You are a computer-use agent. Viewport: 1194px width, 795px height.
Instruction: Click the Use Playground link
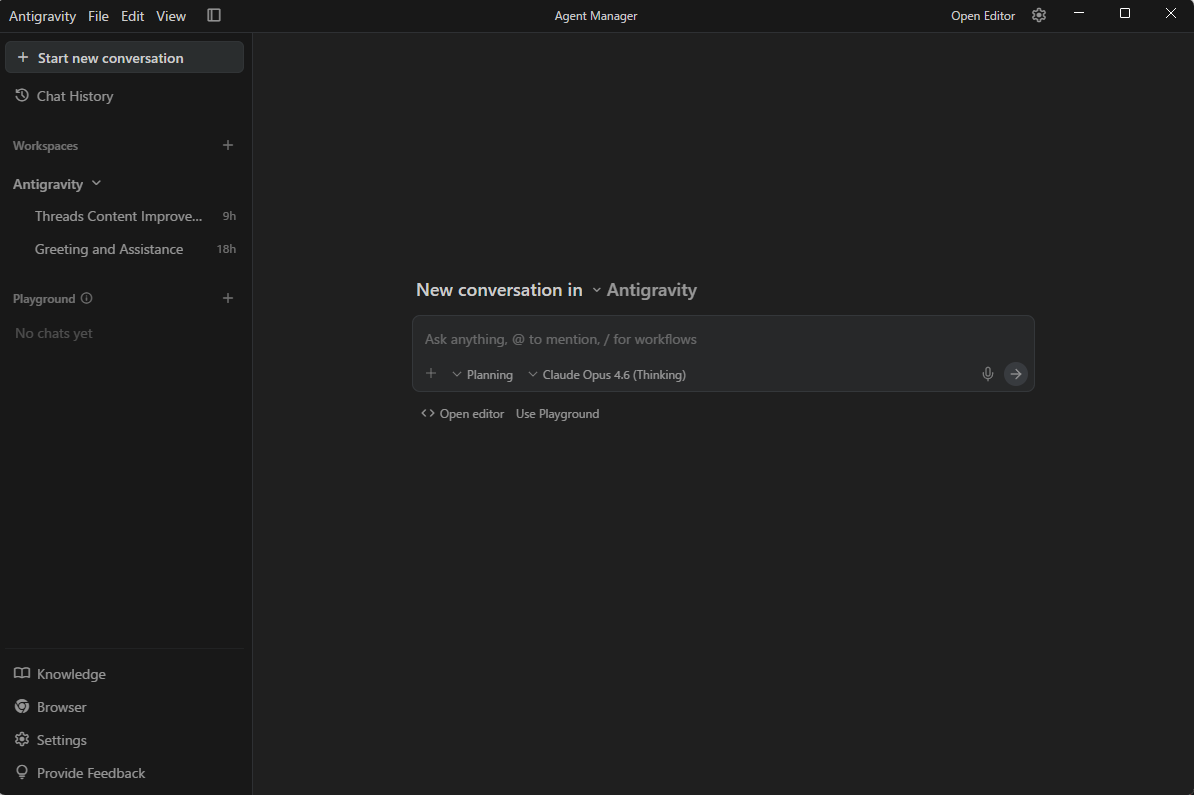(x=557, y=414)
